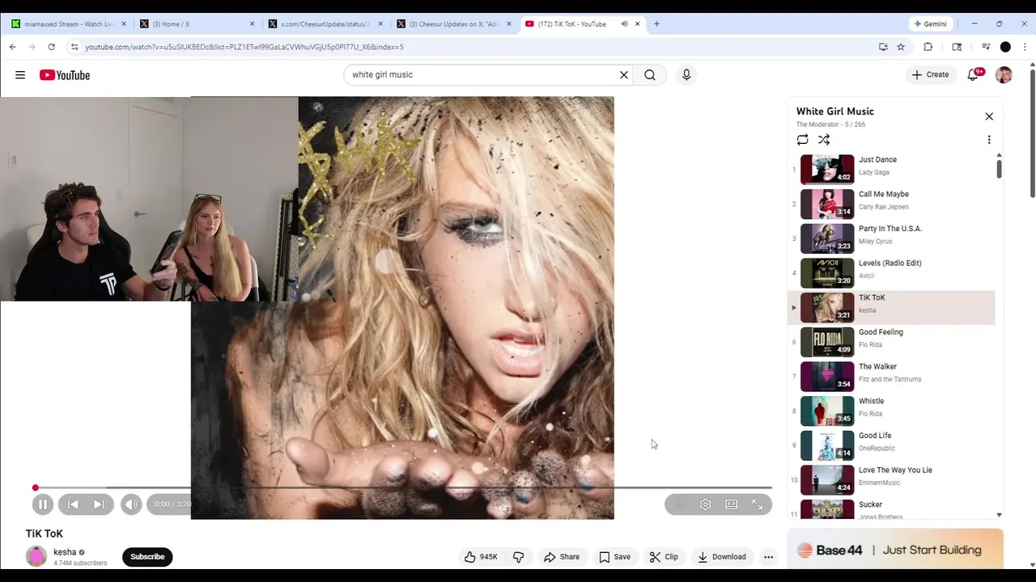1036x582 pixels.
Task: Go back in the browser
Action: point(13,47)
